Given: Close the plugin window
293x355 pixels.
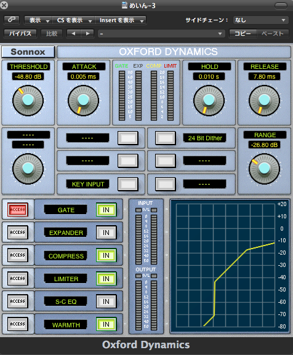Looking at the screenshot, I should [4, 5].
